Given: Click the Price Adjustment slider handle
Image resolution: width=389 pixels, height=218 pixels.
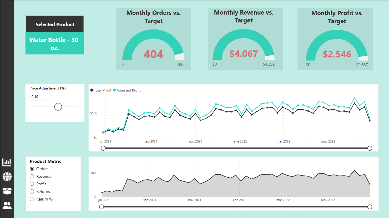Looking at the screenshot, I should point(58,107).
